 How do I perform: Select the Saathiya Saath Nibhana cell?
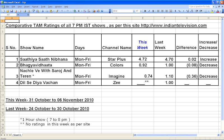[46, 59]
